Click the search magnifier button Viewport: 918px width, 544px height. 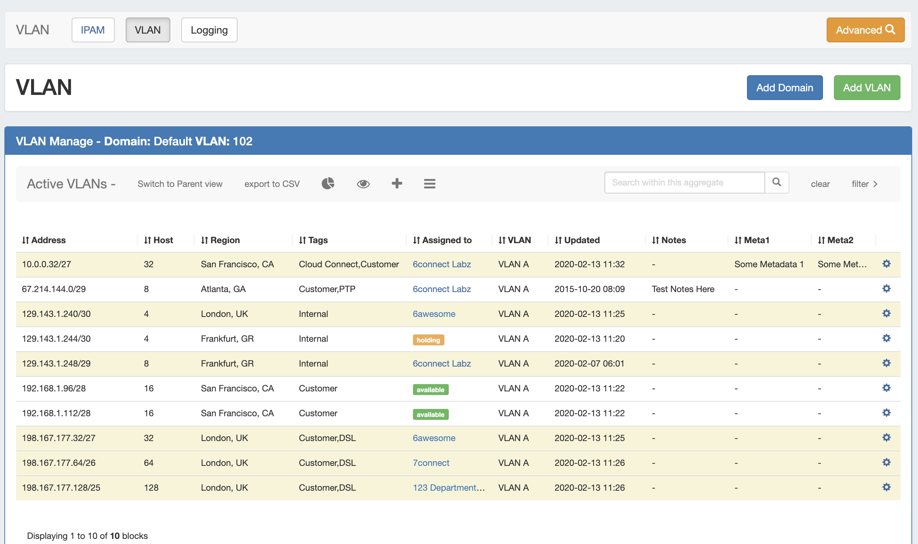pyautogui.click(x=776, y=182)
